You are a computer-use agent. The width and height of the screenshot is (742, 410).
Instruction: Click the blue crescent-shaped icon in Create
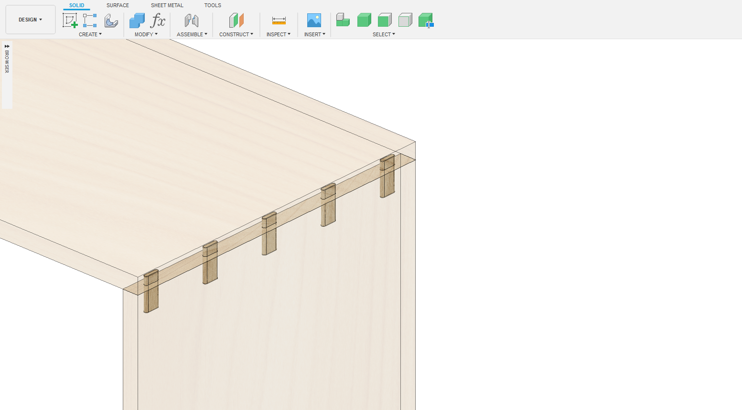click(111, 21)
